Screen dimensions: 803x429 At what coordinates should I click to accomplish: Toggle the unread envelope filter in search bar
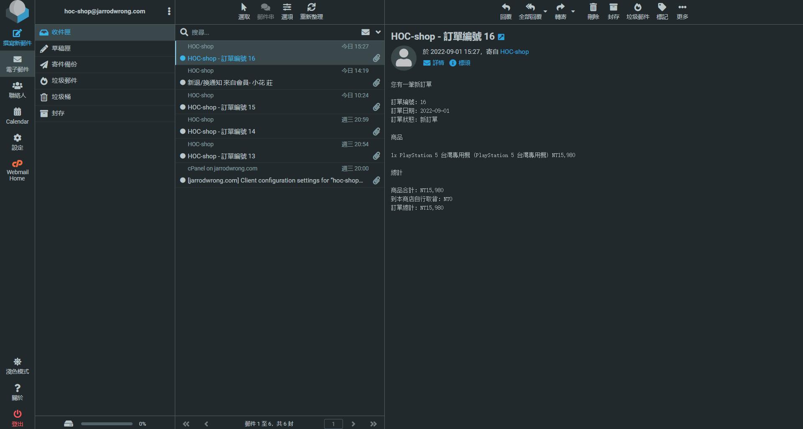click(366, 32)
